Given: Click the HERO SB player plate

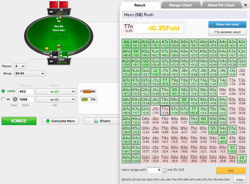Looking at the screenshot, I should 59,61.
